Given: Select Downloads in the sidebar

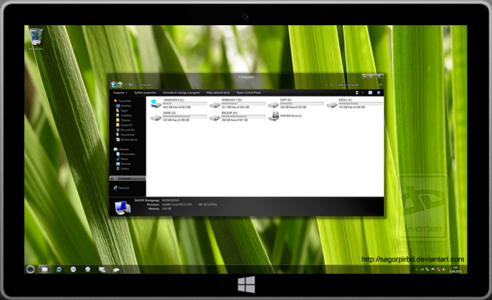Looking at the screenshot, I should [x=125, y=135].
